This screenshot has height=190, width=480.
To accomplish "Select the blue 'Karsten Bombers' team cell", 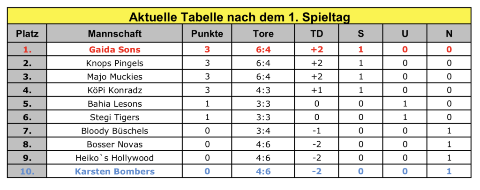I will click(115, 171).
